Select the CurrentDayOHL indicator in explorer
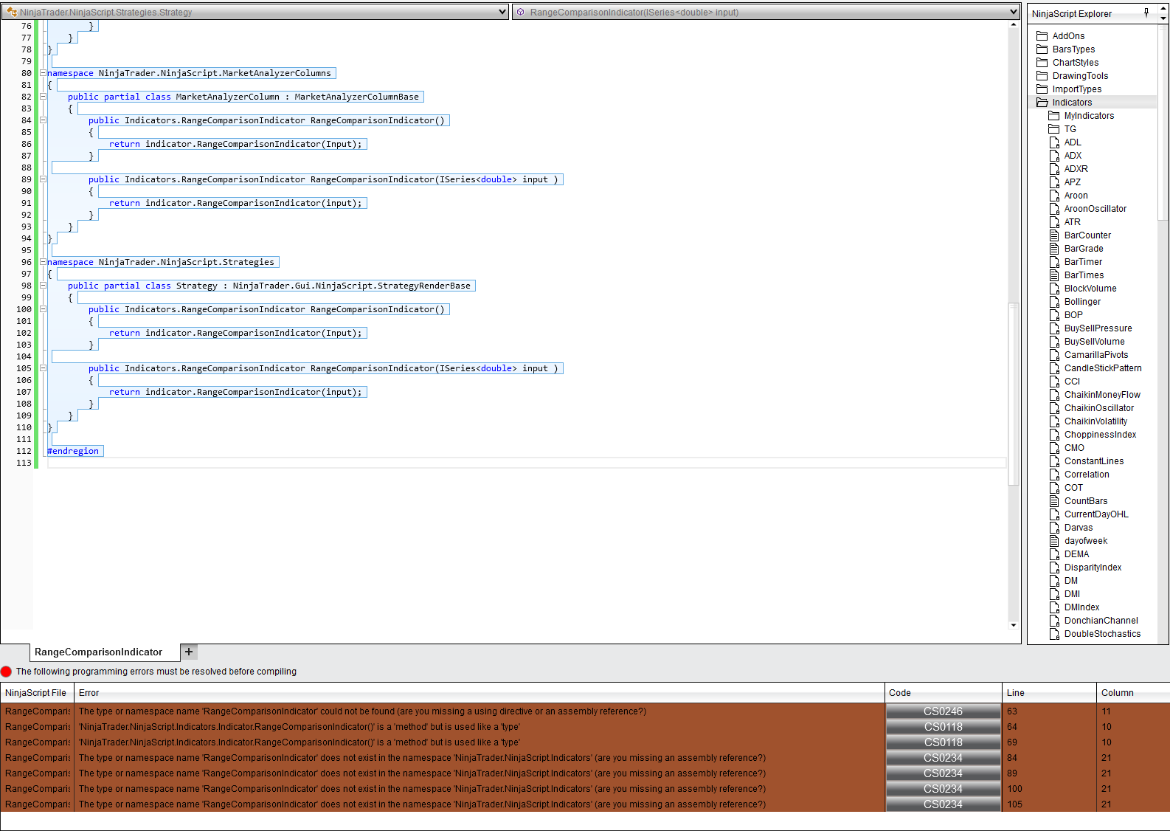Screen dimensions: 1170x831 coord(1096,514)
